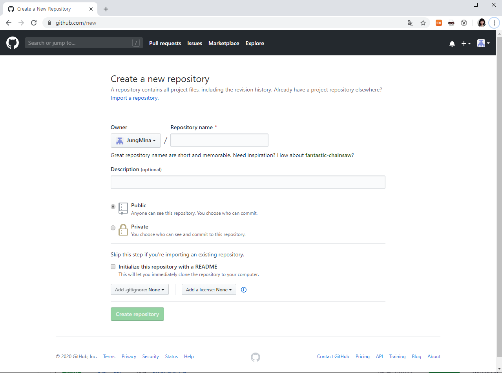Click the Private repository lock icon
The image size is (502, 373).
123,230
